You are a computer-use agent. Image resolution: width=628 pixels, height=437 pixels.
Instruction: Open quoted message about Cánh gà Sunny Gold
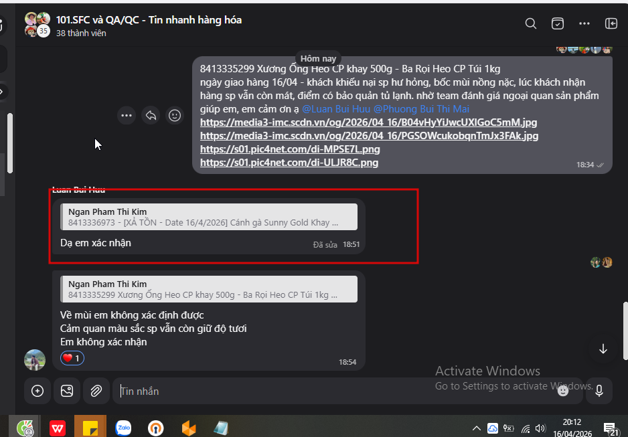point(209,217)
